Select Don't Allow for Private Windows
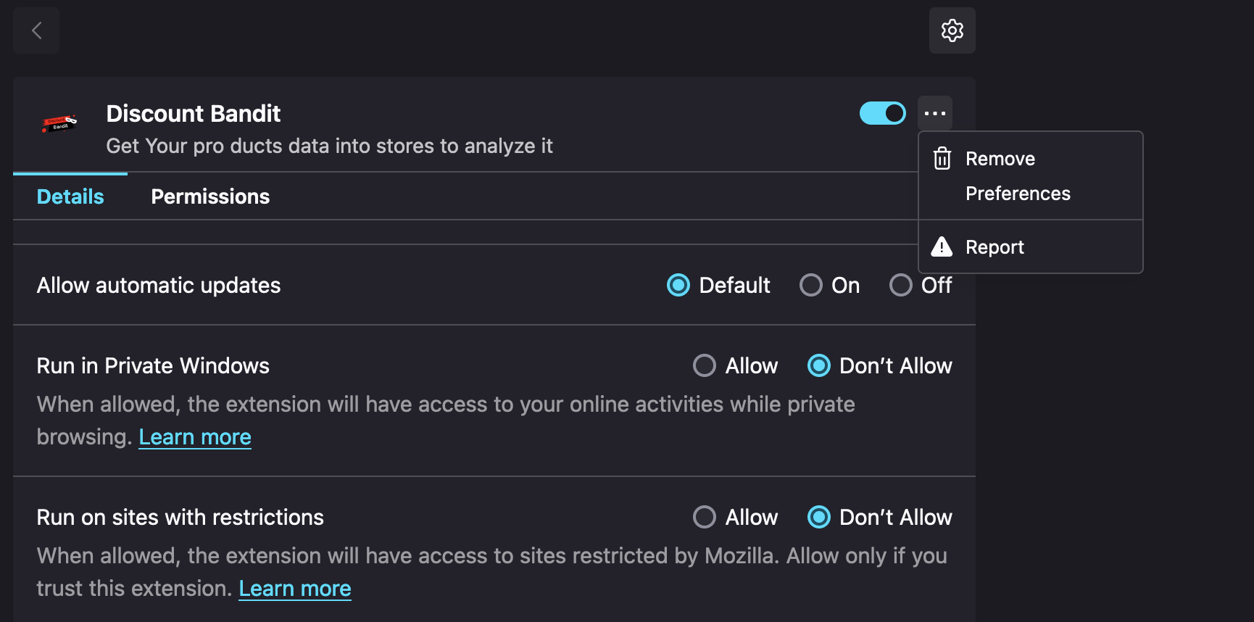The image size is (1254, 622). coord(819,365)
